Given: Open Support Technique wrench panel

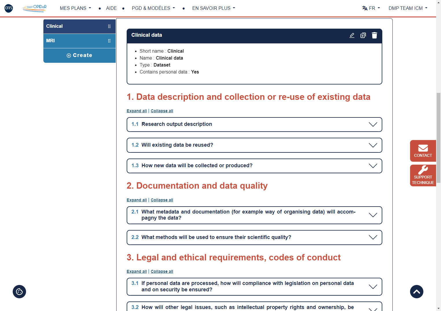Looking at the screenshot, I should point(423,175).
